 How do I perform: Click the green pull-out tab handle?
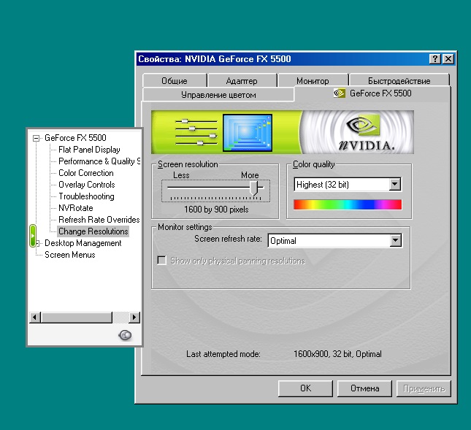(33, 236)
